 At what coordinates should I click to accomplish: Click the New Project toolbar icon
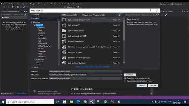[x=13, y=7]
